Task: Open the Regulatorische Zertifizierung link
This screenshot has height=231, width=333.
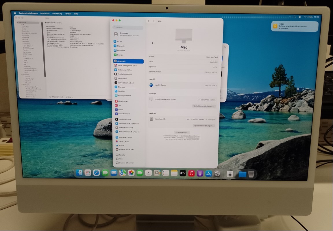Action: [x=190, y=136]
